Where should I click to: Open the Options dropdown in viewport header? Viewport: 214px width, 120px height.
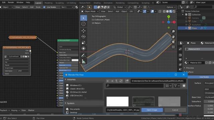click(x=171, y=7)
